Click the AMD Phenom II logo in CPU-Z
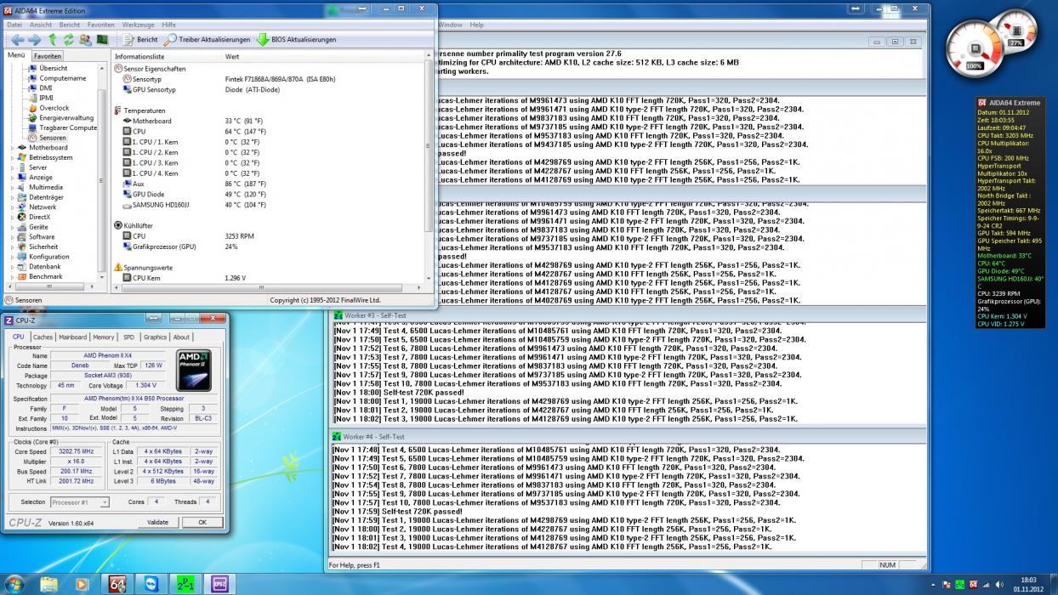Viewport: 1058px width, 595px height. tap(193, 371)
